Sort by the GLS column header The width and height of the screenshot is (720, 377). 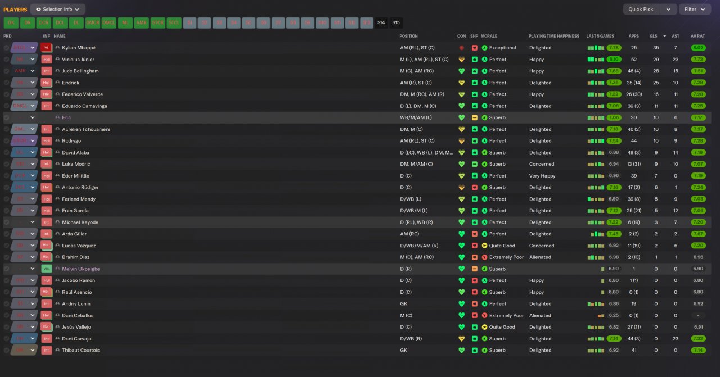click(653, 36)
